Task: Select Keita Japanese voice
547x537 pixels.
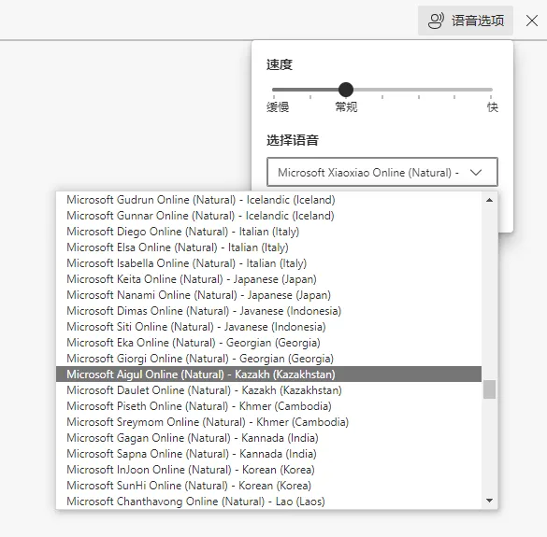Action: coord(268,279)
